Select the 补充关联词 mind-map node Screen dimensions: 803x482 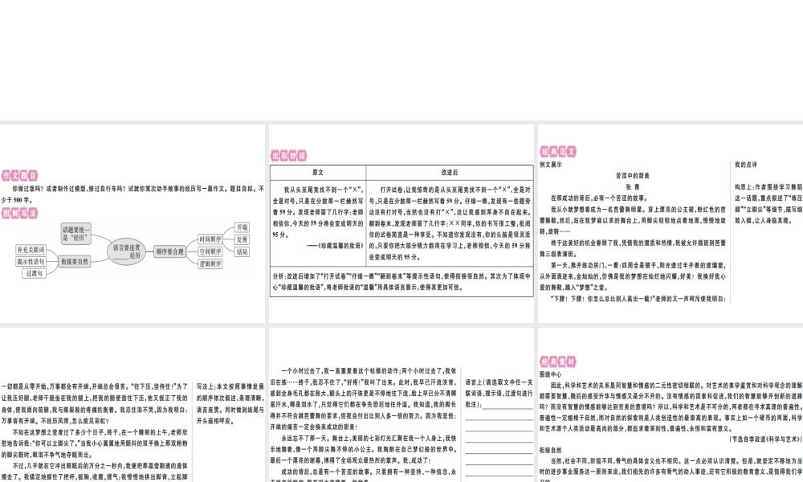(31, 250)
